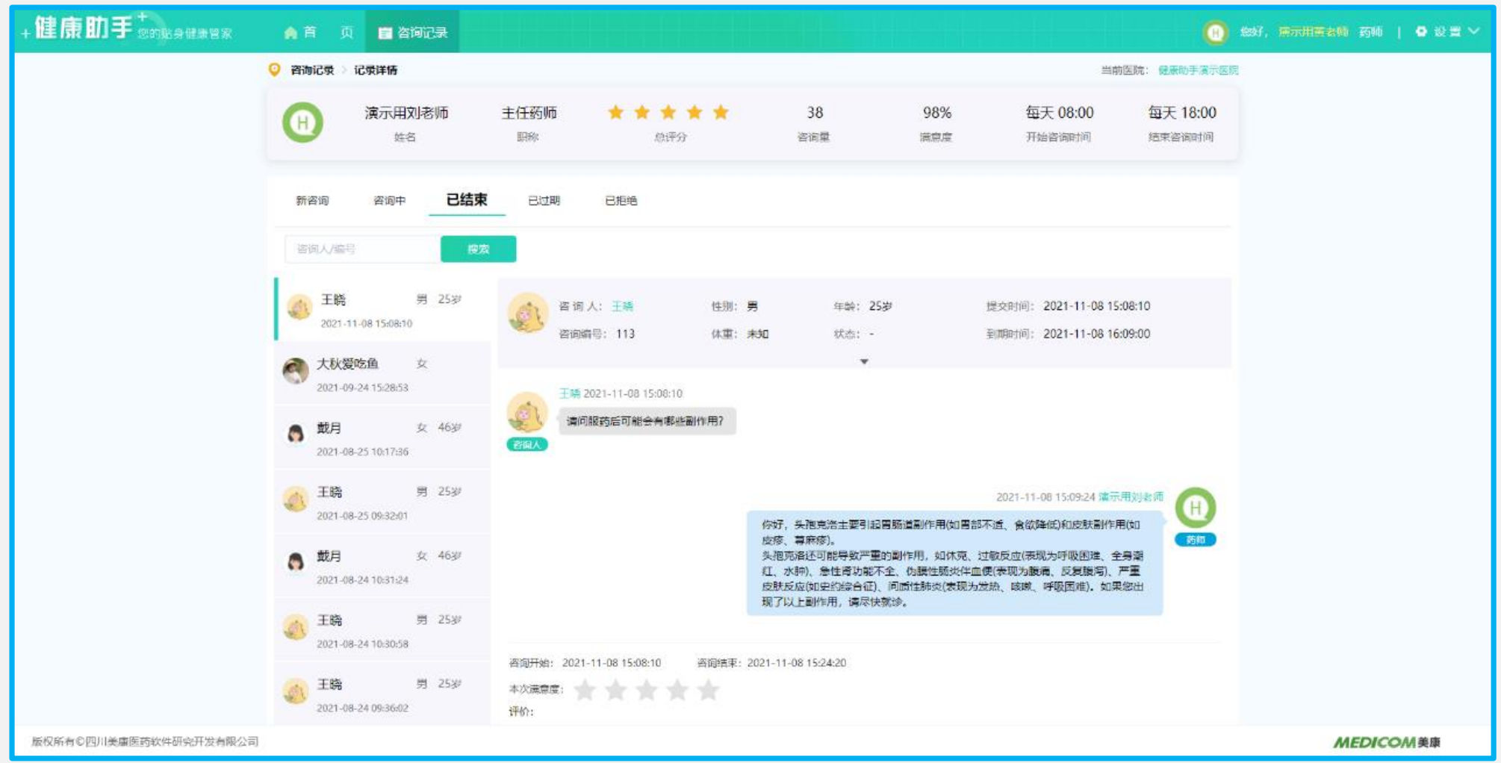1501x763 pixels.
Task: Click 大秋爱吃鱼's avatar photo in list
Action: point(296,371)
